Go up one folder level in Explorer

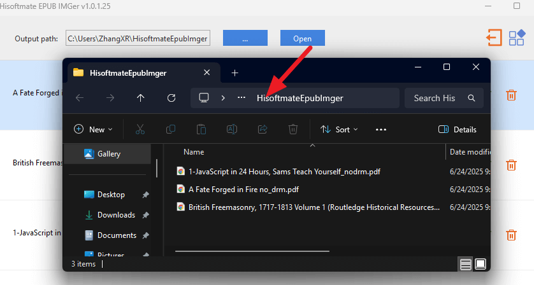(140, 98)
